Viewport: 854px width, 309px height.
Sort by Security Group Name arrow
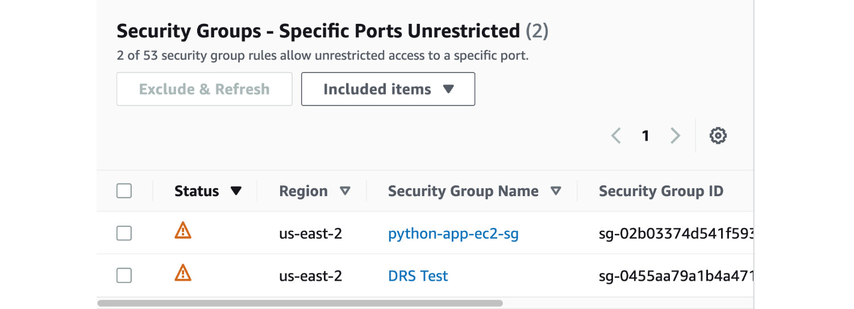(556, 191)
